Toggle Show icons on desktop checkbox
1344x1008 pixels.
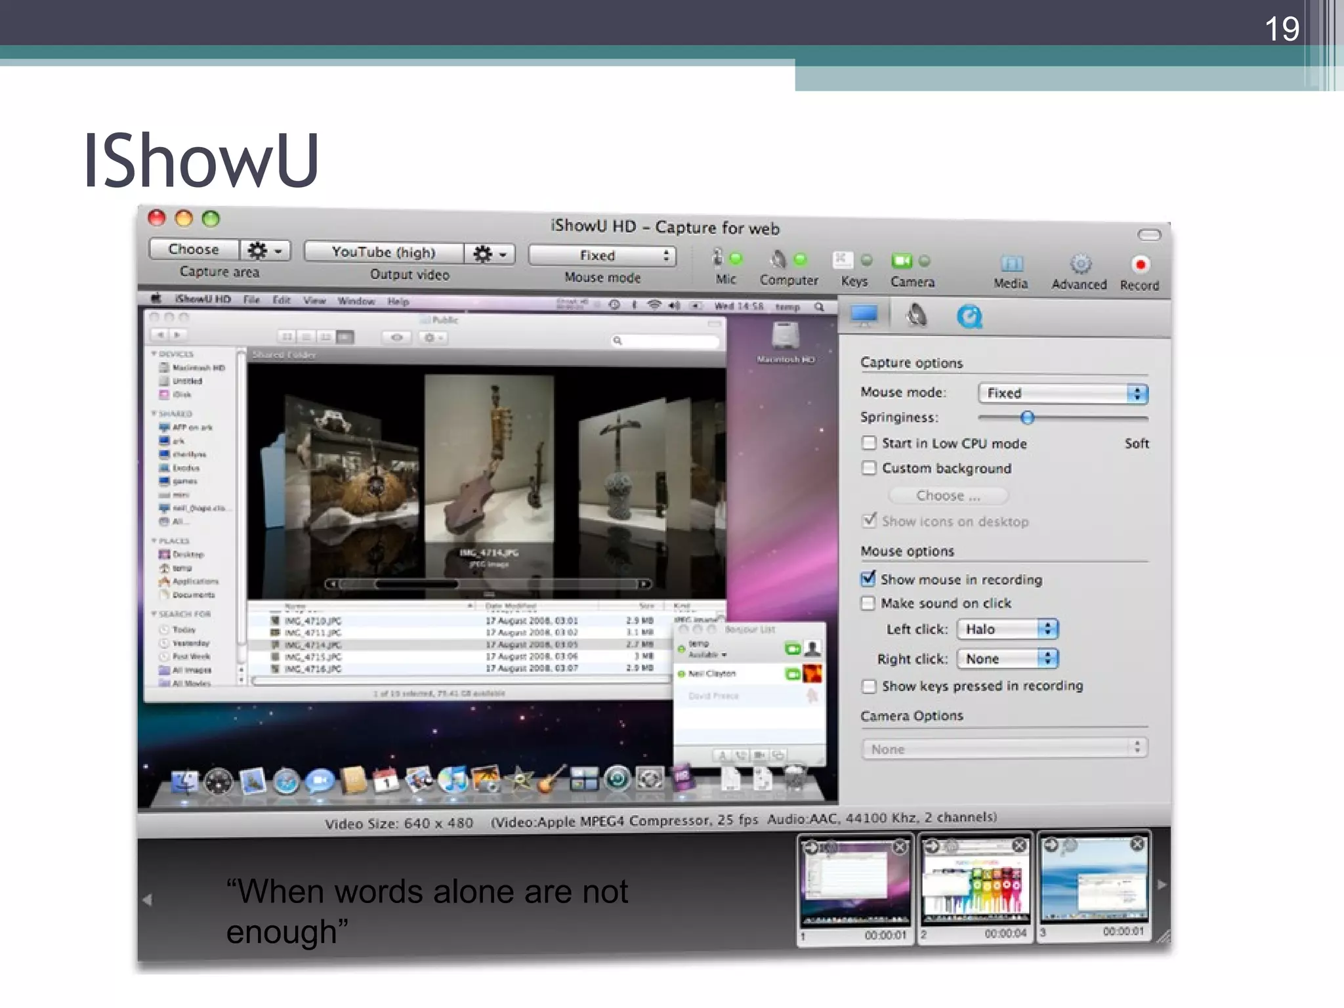pyautogui.click(x=869, y=520)
